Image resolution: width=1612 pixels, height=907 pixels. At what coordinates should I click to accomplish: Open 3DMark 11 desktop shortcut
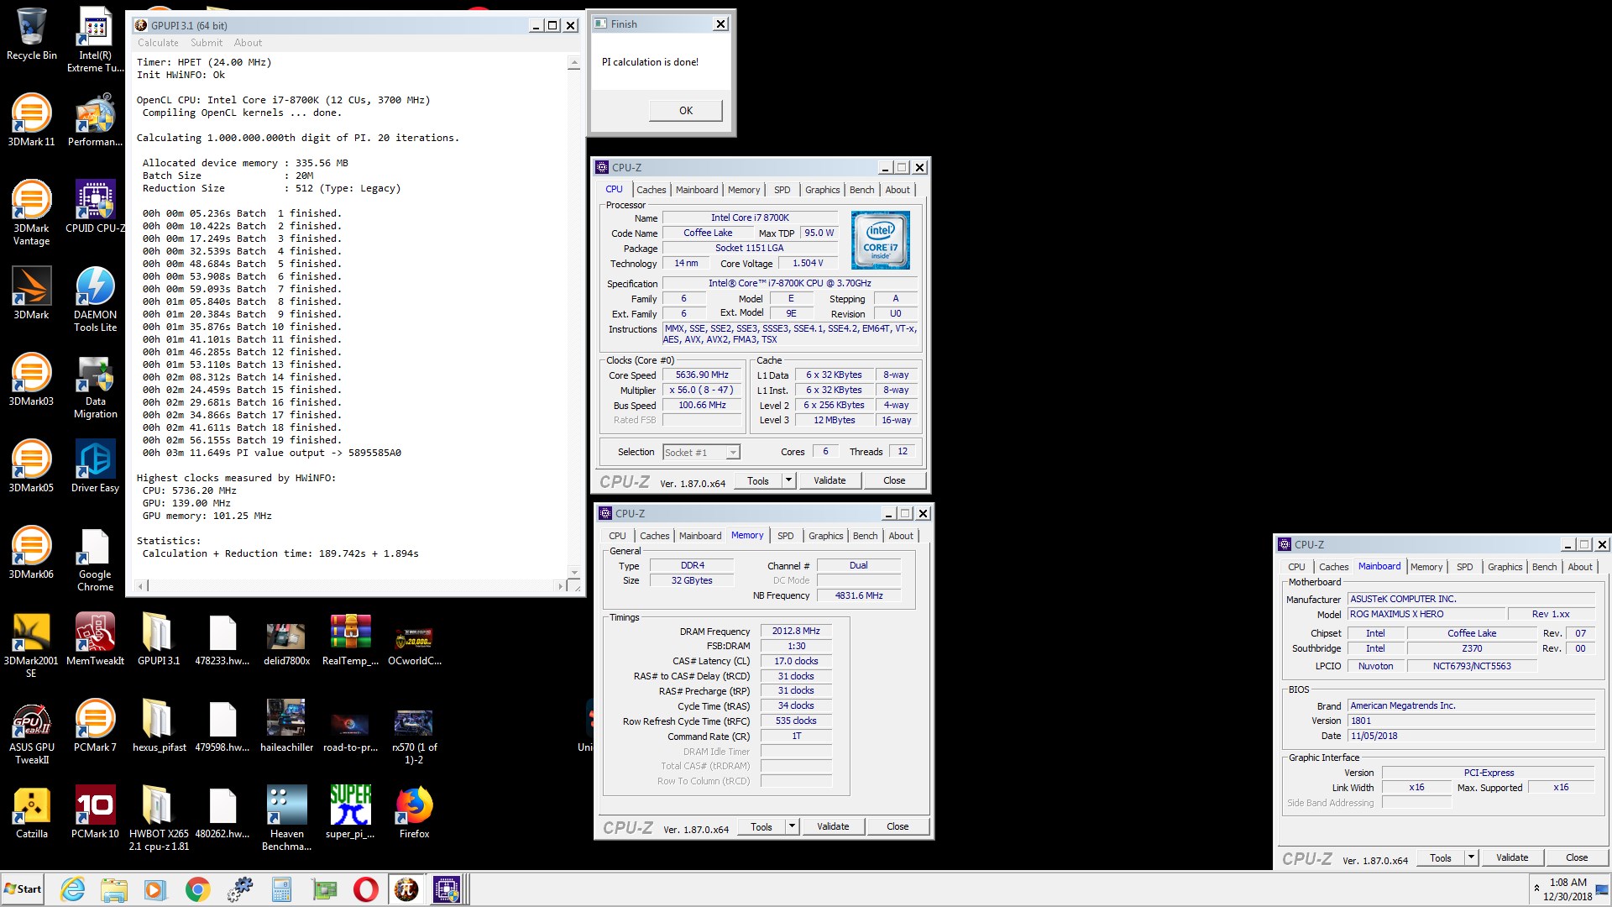tap(31, 120)
